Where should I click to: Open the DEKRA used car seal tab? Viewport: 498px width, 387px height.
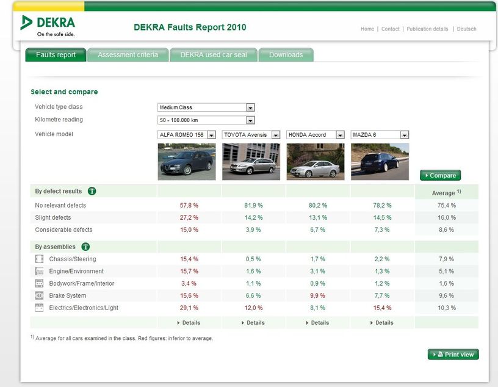pos(214,55)
